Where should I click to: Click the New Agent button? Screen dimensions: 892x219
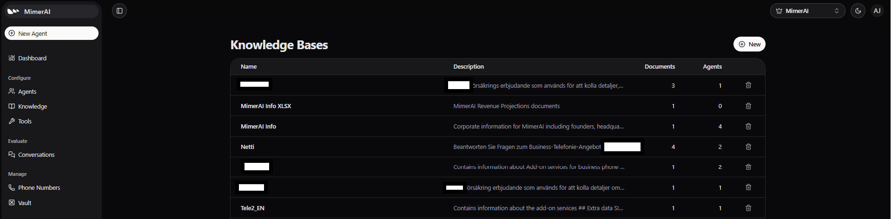tap(52, 33)
